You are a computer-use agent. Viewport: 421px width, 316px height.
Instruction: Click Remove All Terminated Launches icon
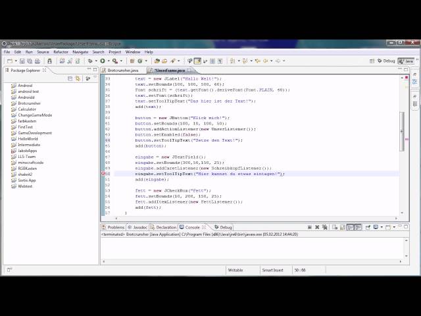[x=324, y=227]
